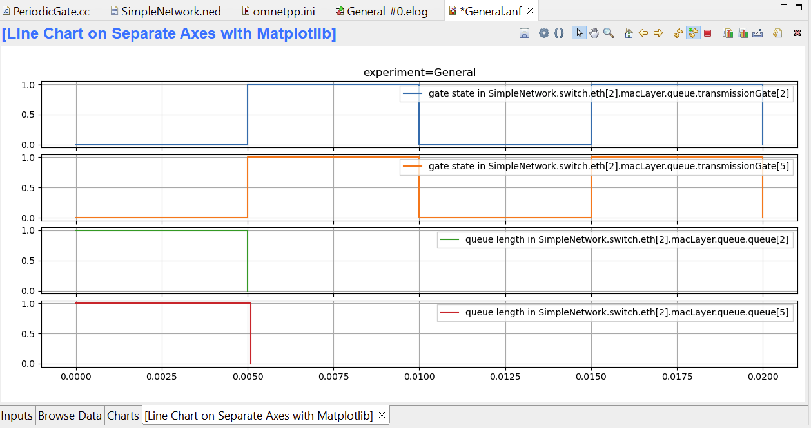This screenshot has height=428, width=811.
Task: Click the document refresh arrows toolbar icon
Action: tap(777, 33)
